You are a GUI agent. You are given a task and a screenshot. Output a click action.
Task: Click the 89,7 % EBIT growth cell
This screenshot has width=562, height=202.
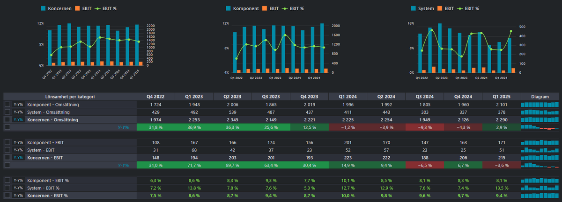click(x=232, y=165)
